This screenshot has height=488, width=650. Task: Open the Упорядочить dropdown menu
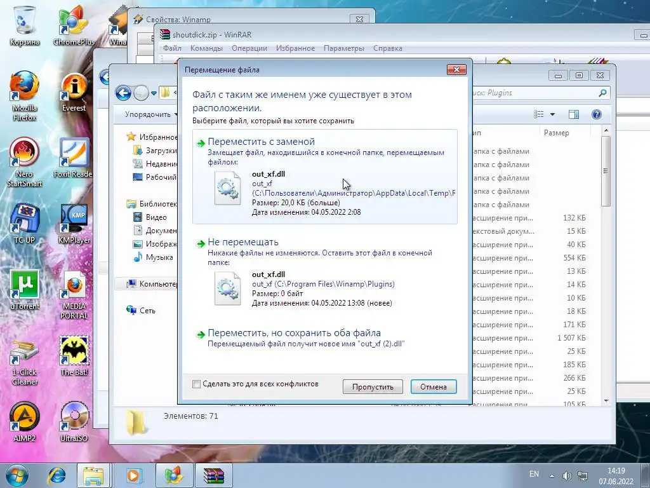click(x=151, y=114)
